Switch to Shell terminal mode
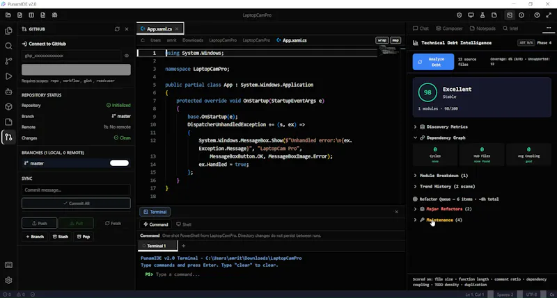The image size is (557, 298). click(184, 224)
